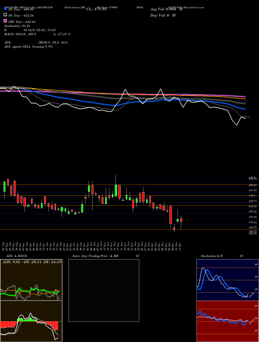This screenshot has height=342, width=259.
Task: Click the 'ADX & MACD' panel title
Action: 17,256
